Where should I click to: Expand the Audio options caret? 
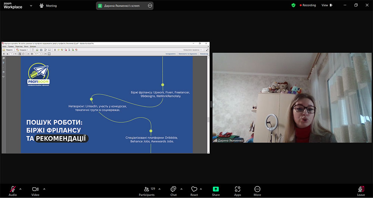pos(20,189)
